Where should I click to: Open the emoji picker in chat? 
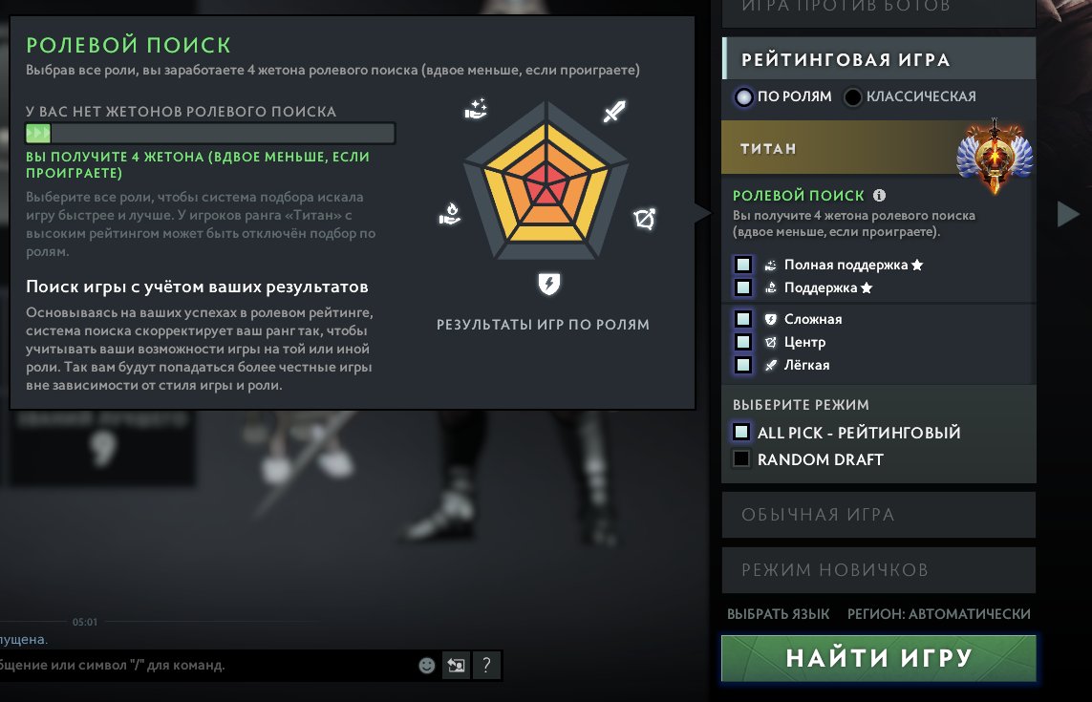pos(427,665)
